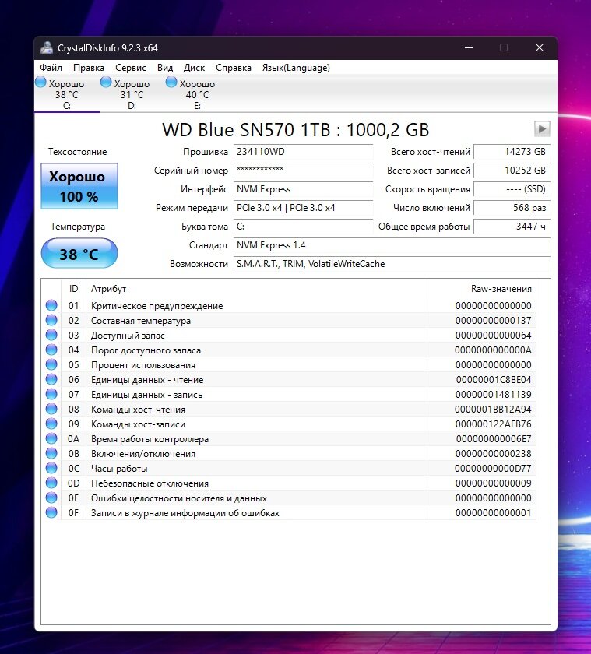Click status icon for 08 Команды хост-чтения
Screen dimensions: 591x654
coord(51,409)
